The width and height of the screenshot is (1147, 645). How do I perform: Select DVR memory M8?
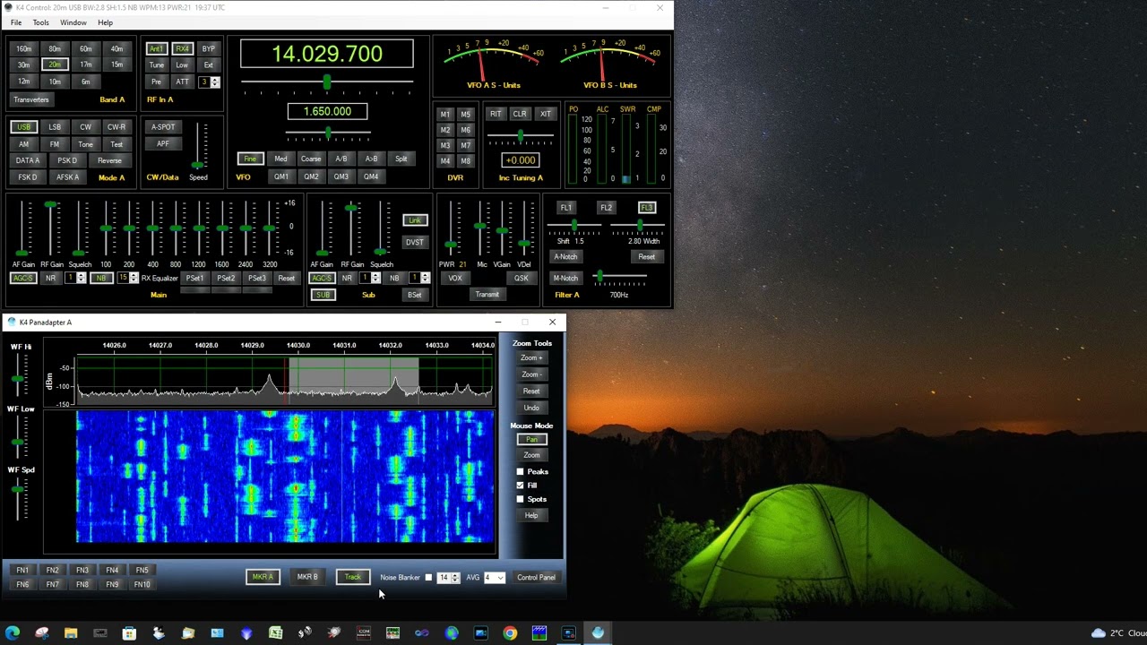tap(465, 161)
